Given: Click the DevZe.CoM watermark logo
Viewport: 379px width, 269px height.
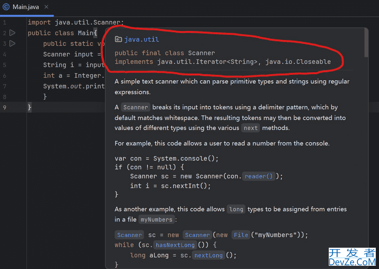Looking at the screenshot, I should [x=352, y=257].
